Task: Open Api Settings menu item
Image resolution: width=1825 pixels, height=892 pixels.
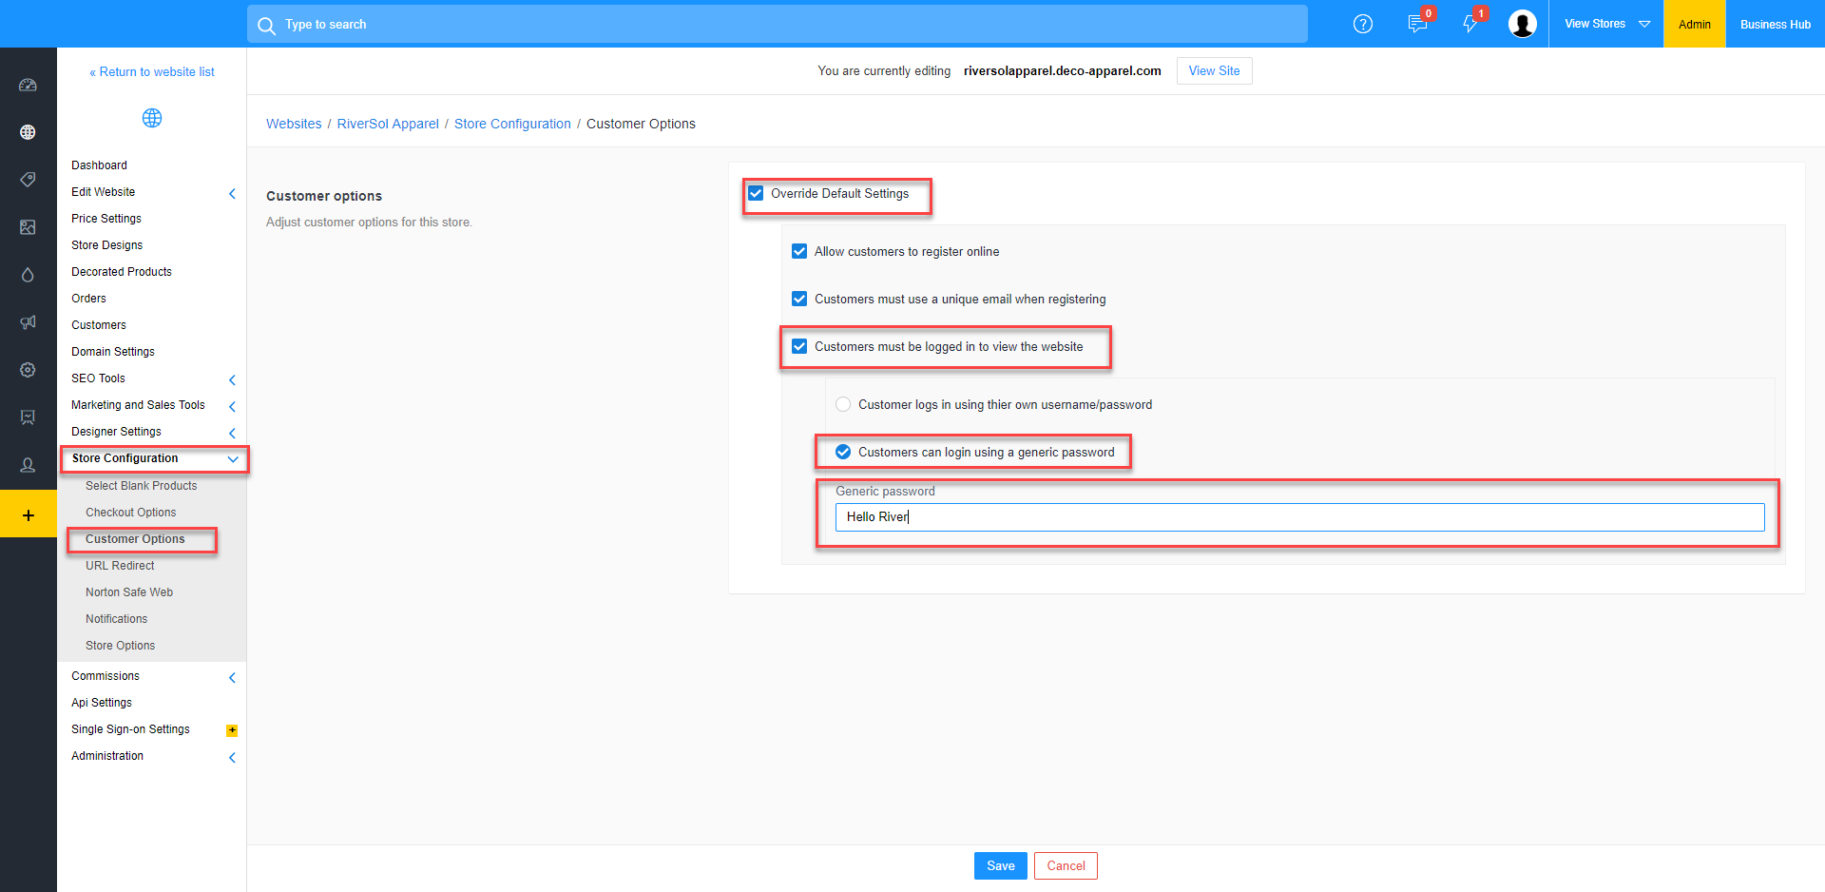Action: click(x=102, y=703)
